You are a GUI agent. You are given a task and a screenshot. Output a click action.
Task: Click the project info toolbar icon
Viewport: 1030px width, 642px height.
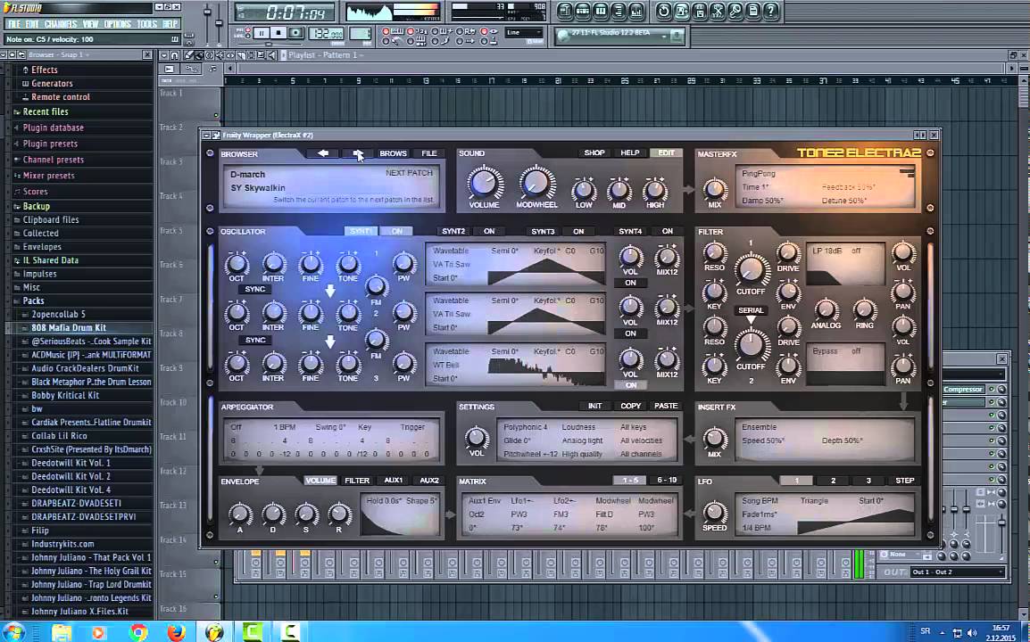coord(752,11)
